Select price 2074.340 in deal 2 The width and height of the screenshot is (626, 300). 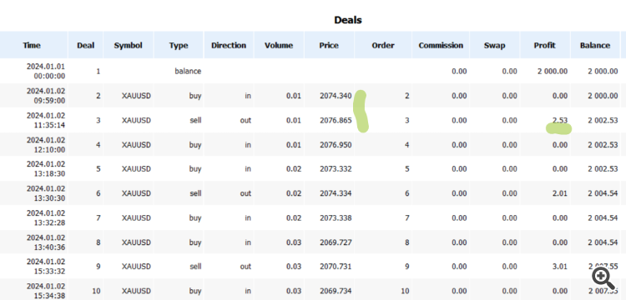pyautogui.click(x=336, y=96)
